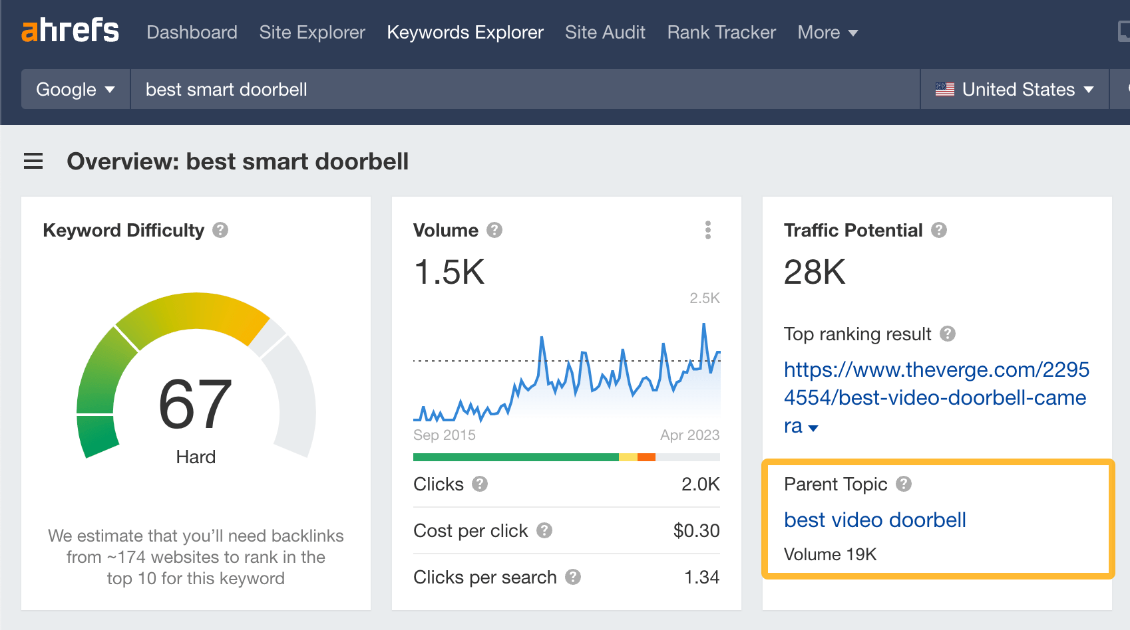Click the Clicks help icon
The height and width of the screenshot is (630, 1130).
click(x=480, y=484)
